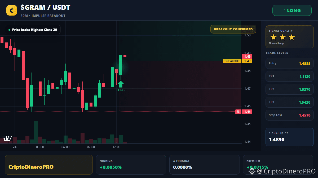The width and height of the screenshot is (318, 178).
Task: Click the 1.47 price axis label
Action: (248, 89)
